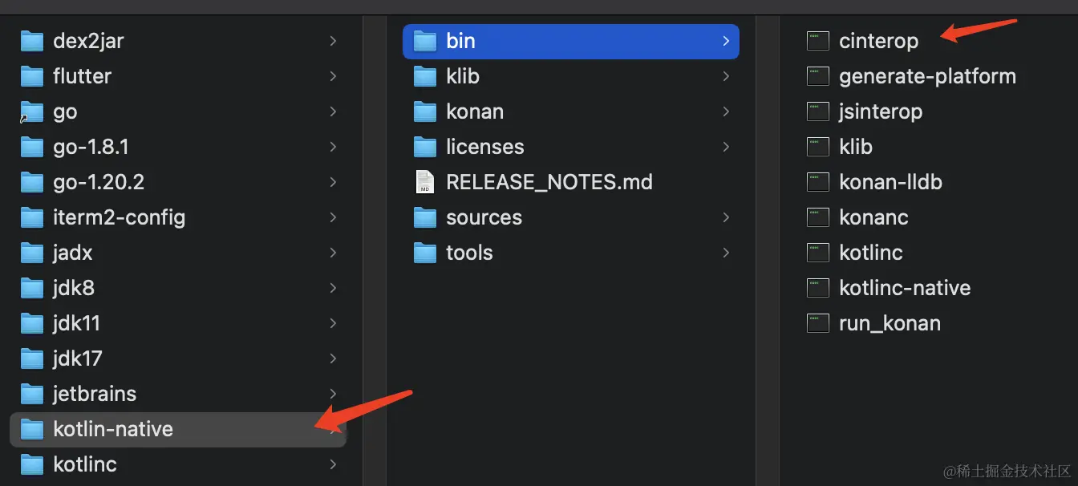This screenshot has width=1078, height=486.
Task: Select the "konan" folder name
Action: point(475,111)
